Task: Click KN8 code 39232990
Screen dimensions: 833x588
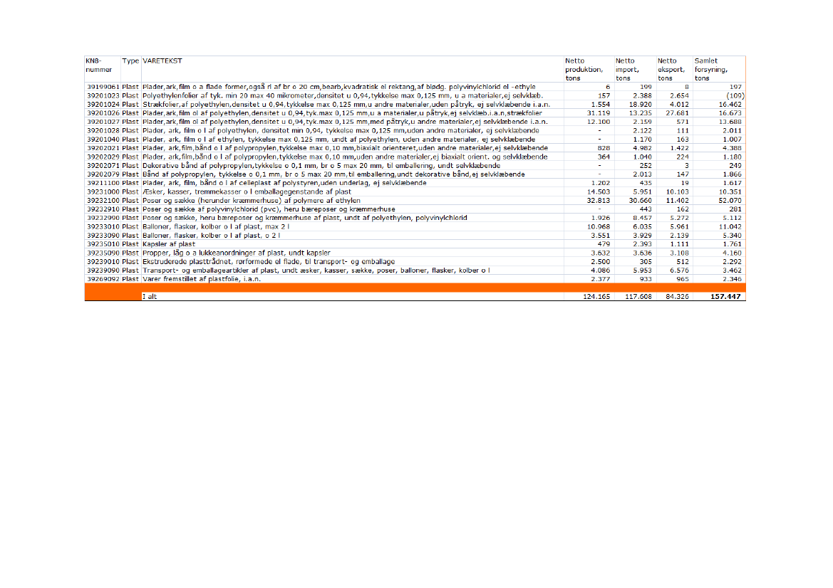Action: click(103, 218)
